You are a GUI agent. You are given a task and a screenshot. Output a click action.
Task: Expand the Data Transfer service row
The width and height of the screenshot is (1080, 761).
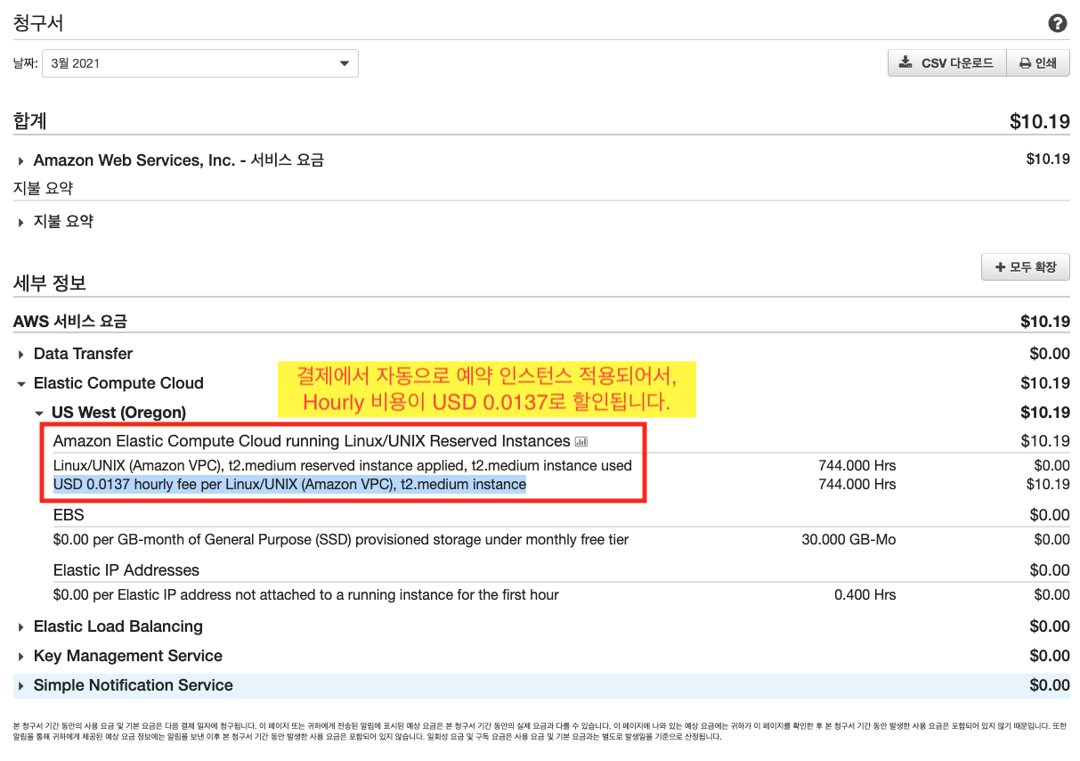tap(75, 354)
